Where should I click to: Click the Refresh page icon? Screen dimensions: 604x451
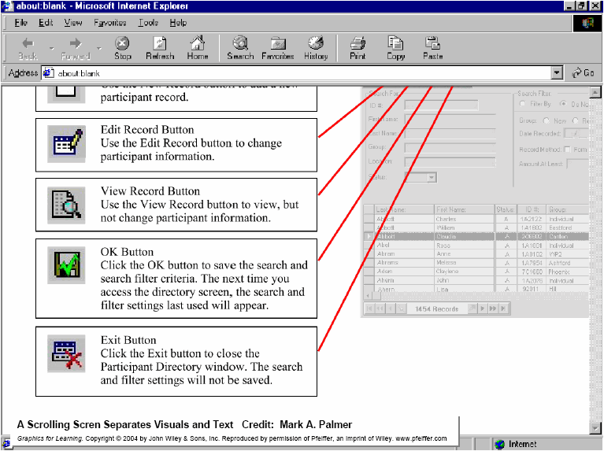pyautogui.click(x=160, y=43)
